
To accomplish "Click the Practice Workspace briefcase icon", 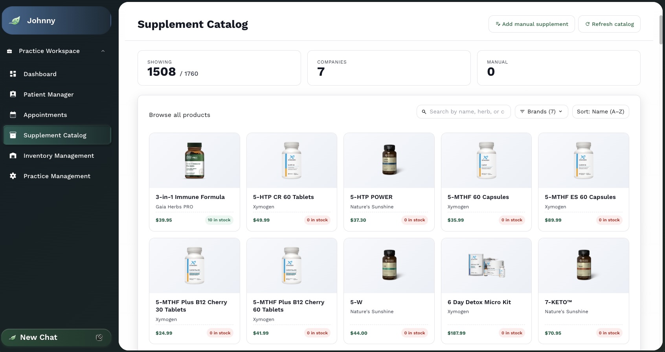I will [9, 51].
